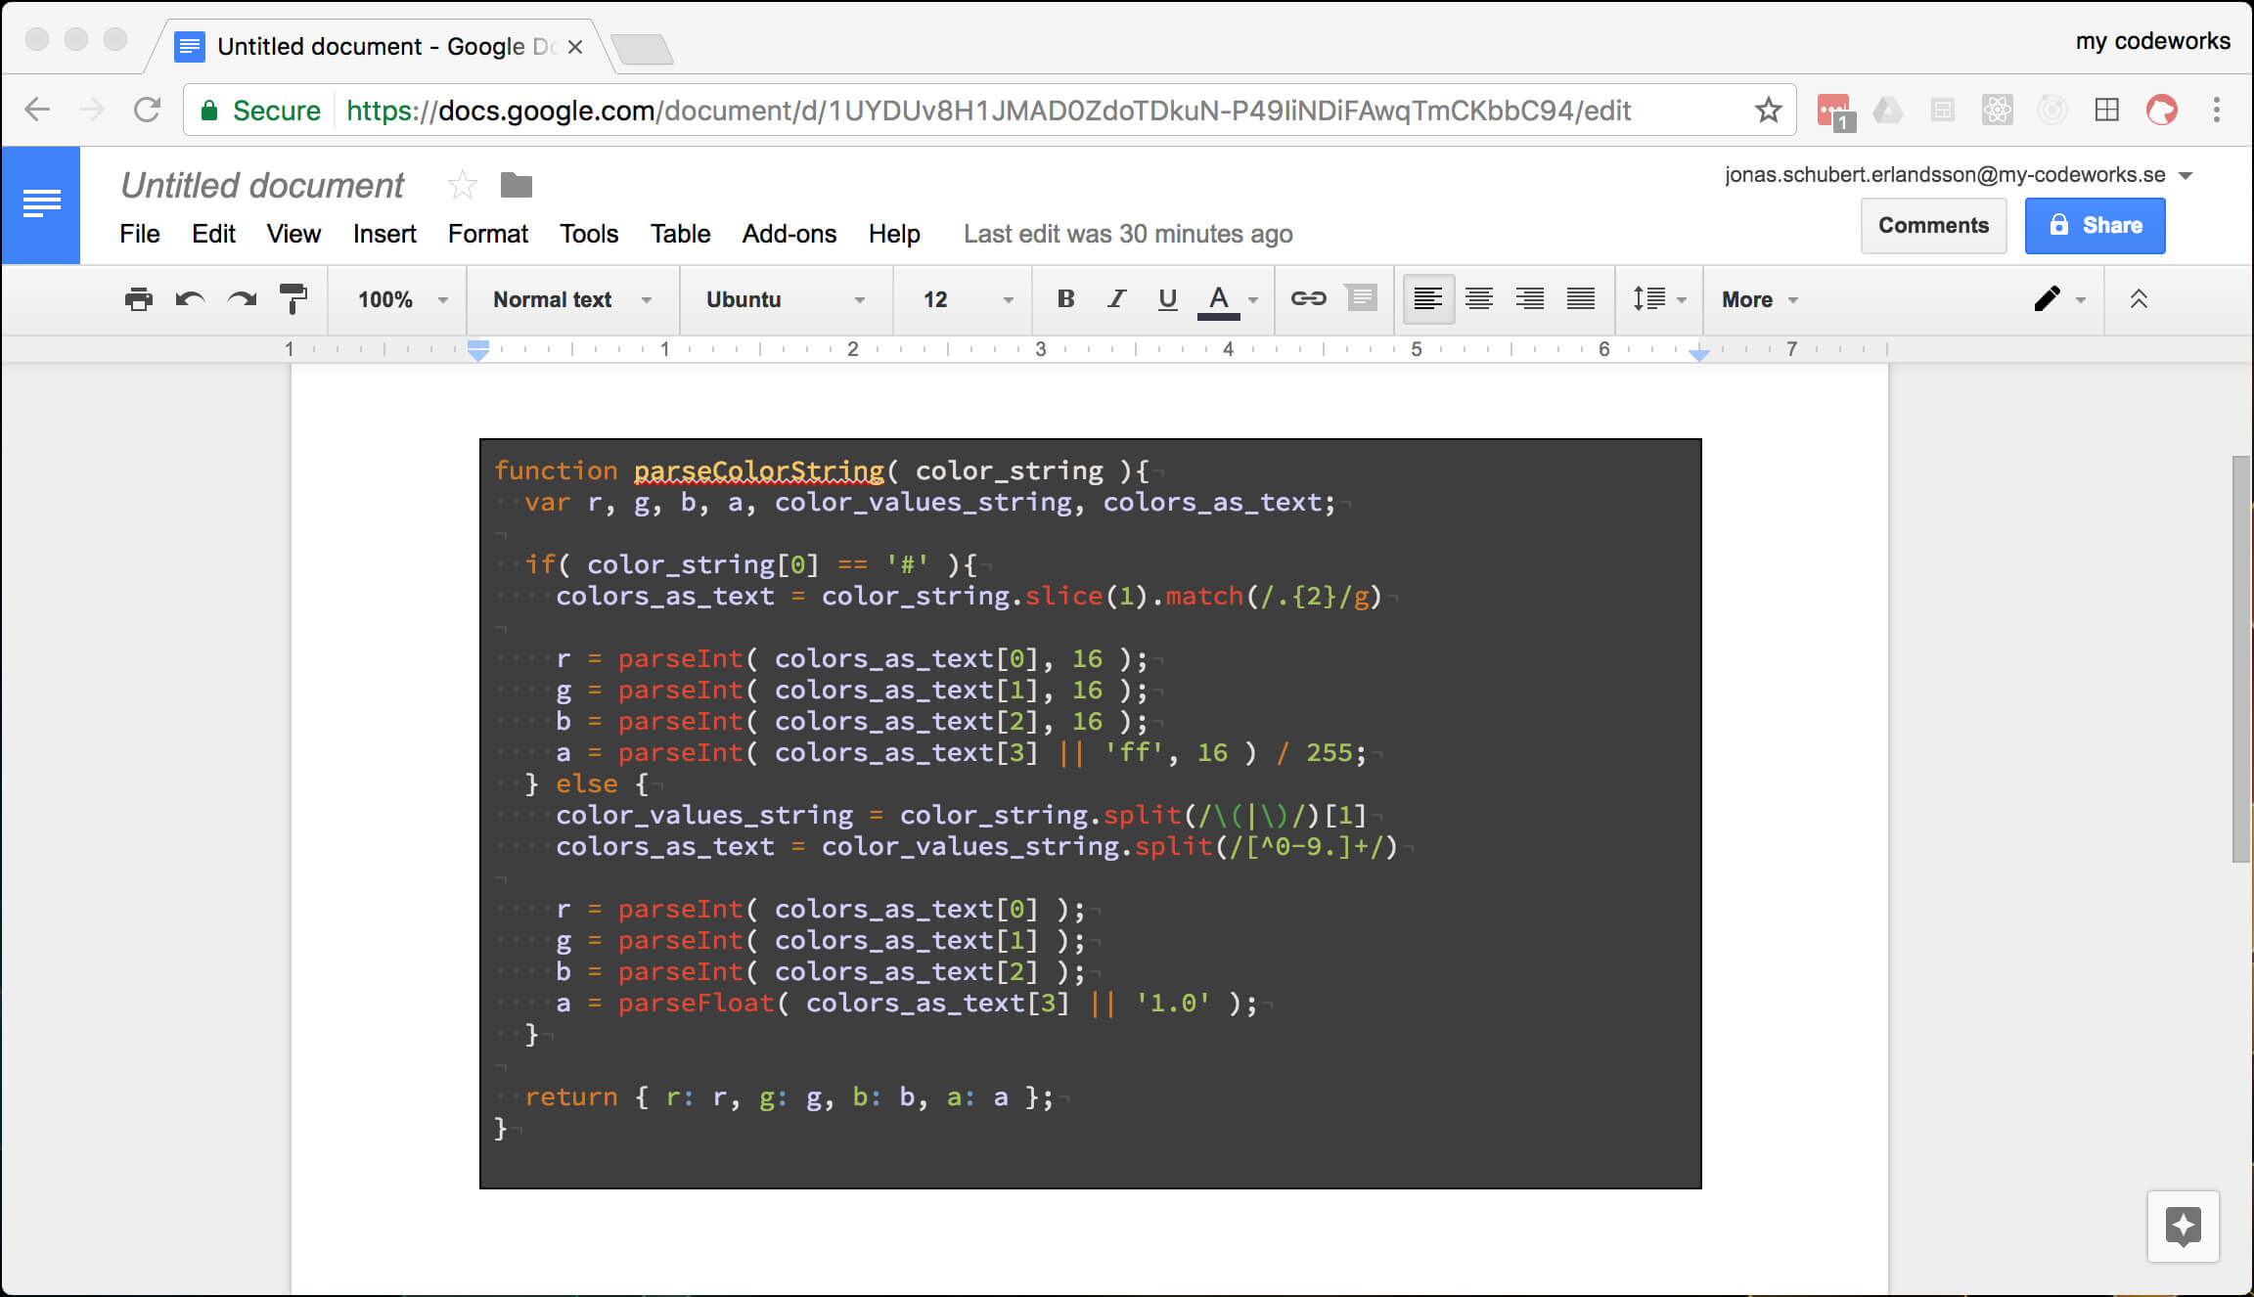Toggle underline formatting
This screenshot has height=1297, width=2254.
(x=1167, y=299)
